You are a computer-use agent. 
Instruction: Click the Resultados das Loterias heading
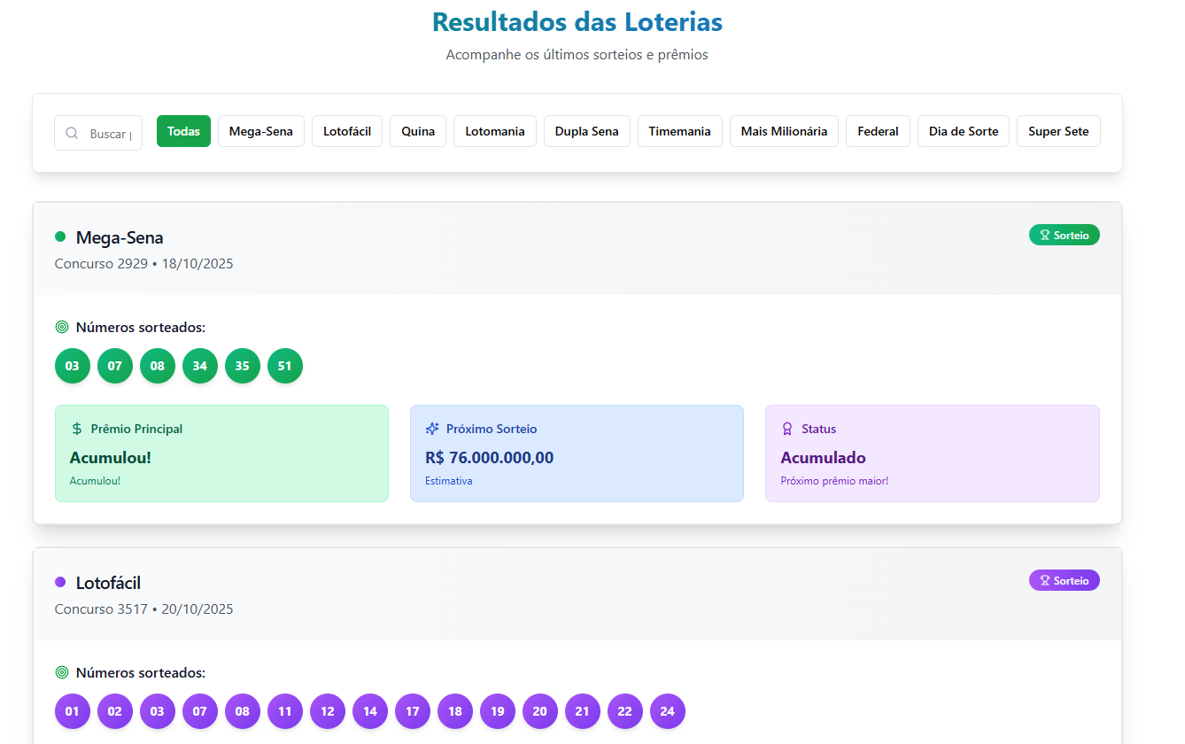click(577, 21)
